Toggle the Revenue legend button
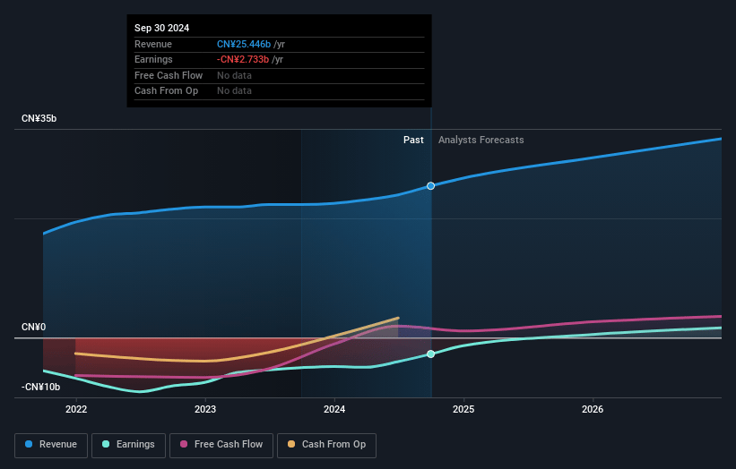736x469 pixels. coord(51,445)
